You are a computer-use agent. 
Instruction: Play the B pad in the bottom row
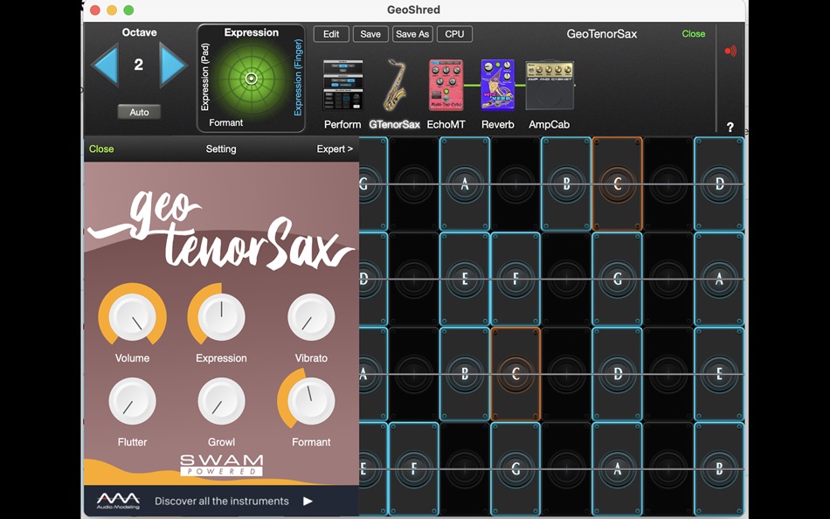[x=719, y=468]
